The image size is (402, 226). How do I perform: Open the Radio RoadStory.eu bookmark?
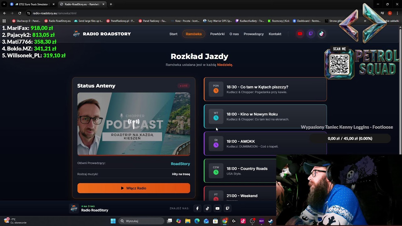(x=57, y=21)
